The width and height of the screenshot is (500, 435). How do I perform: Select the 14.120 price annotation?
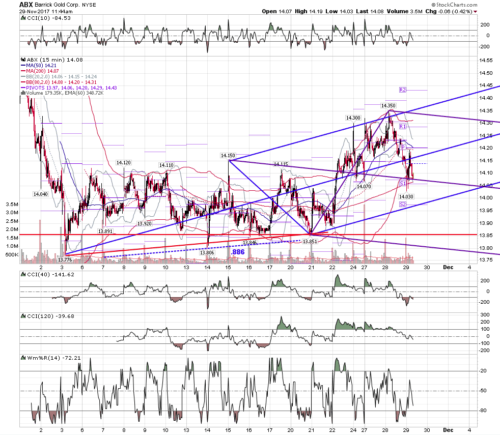(123, 162)
